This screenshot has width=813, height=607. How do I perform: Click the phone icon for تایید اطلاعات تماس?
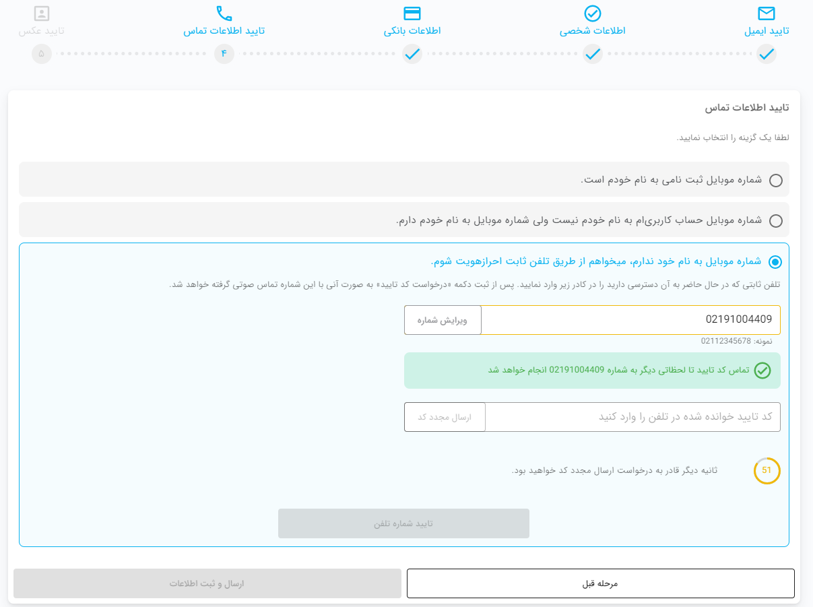click(x=224, y=13)
